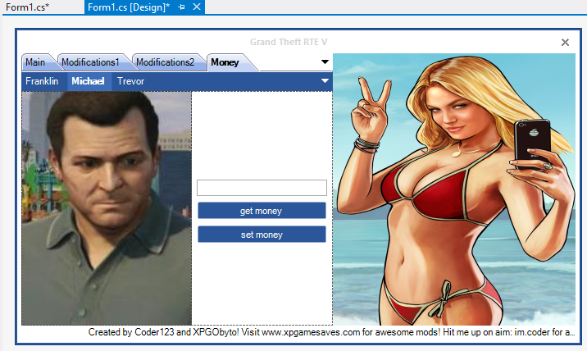Open the Main tab page
This screenshot has width=587, height=351.
(35, 62)
